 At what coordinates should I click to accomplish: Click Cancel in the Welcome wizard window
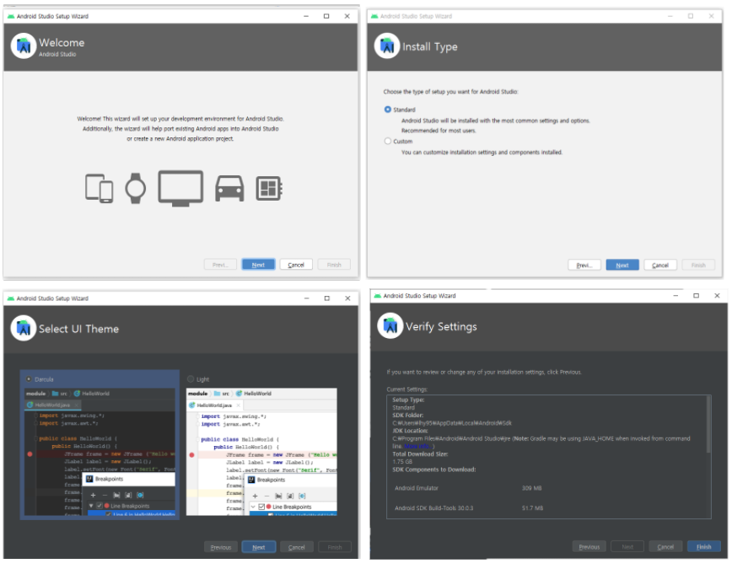tap(296, 265)
